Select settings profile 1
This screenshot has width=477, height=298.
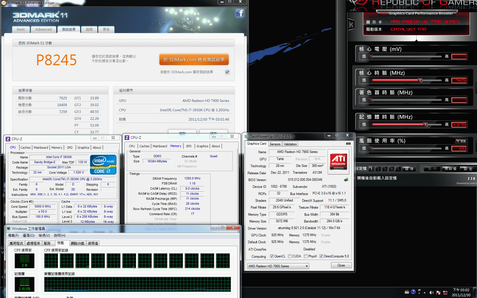(371, 169)
